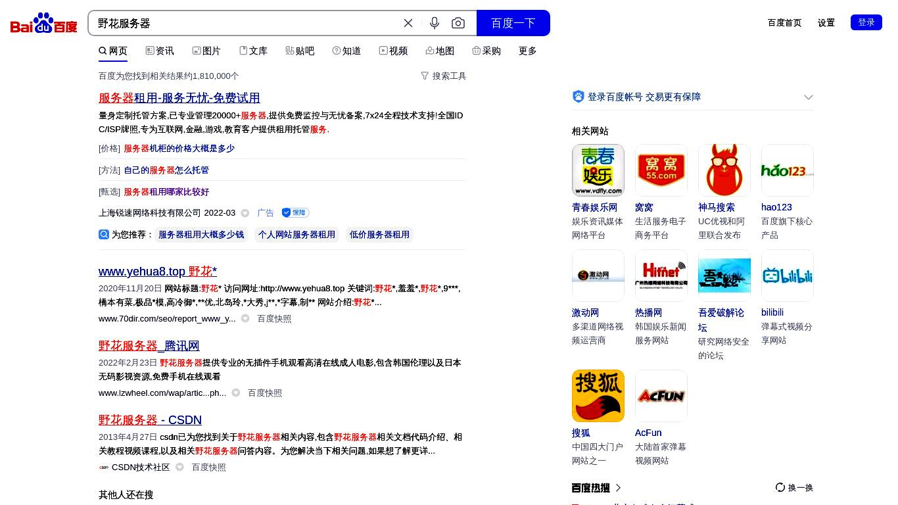
Task: Switch to the 地图 tab
Action: coord(440,51)
